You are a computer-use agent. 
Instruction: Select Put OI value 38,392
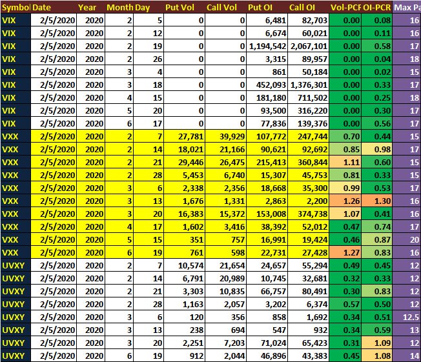tap(267, 226)
